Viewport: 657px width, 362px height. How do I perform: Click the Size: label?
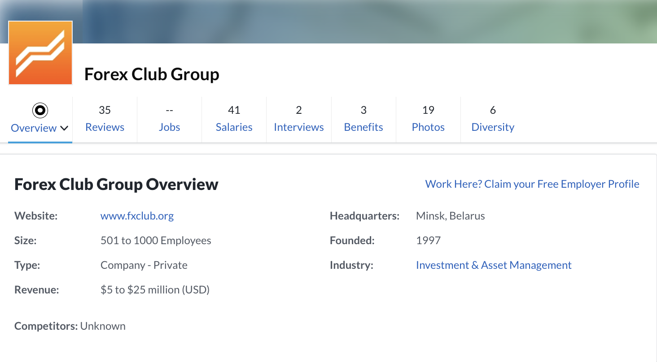26,241
